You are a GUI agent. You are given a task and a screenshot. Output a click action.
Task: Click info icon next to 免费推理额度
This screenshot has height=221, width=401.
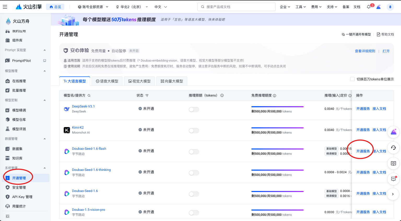pyautogui.click(x=275, y=95)
